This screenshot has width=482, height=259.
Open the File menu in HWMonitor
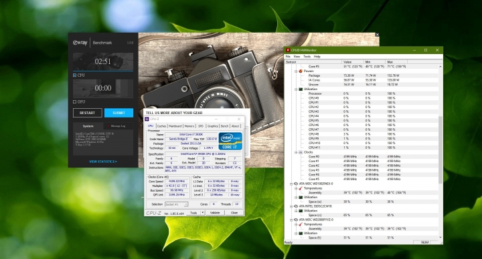(288, 56)
